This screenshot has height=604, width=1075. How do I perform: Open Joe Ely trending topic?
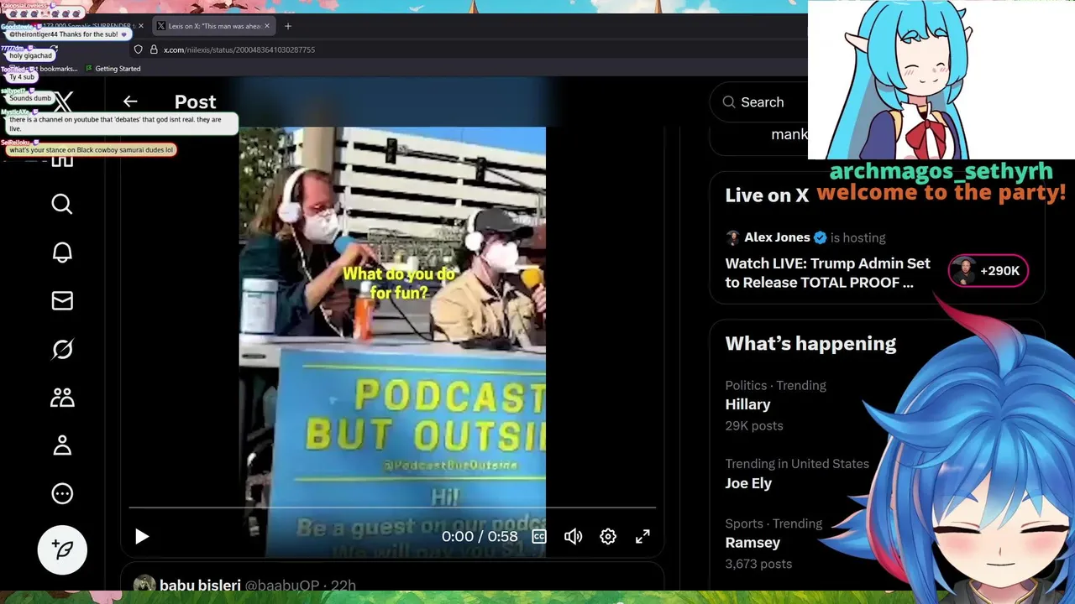coord(748,483)
